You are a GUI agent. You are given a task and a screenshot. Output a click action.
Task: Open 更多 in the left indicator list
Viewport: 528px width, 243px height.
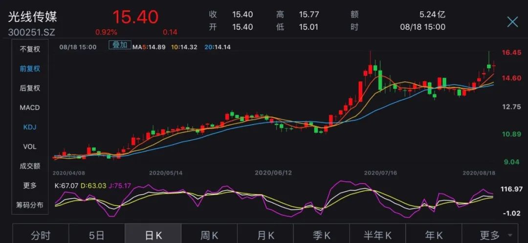tap(30, 185)
